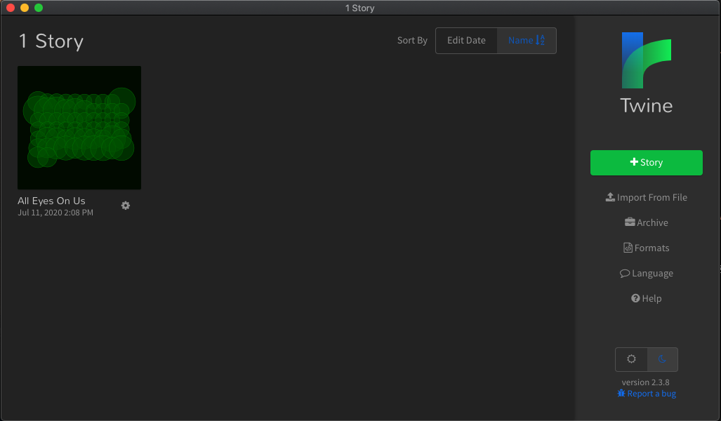Screen dimensions: 721x421
Task: Click the version 2.3.8 text
Action: 646,382
